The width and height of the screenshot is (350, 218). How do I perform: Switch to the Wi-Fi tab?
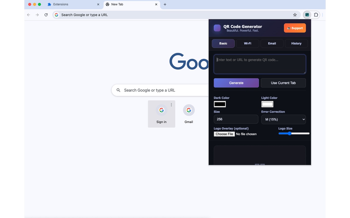[247, 43]
